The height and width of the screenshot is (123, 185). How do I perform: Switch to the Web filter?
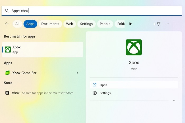coord(70,24)
